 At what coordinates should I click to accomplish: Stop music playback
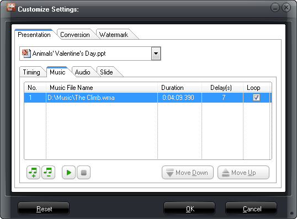[83, 173]
